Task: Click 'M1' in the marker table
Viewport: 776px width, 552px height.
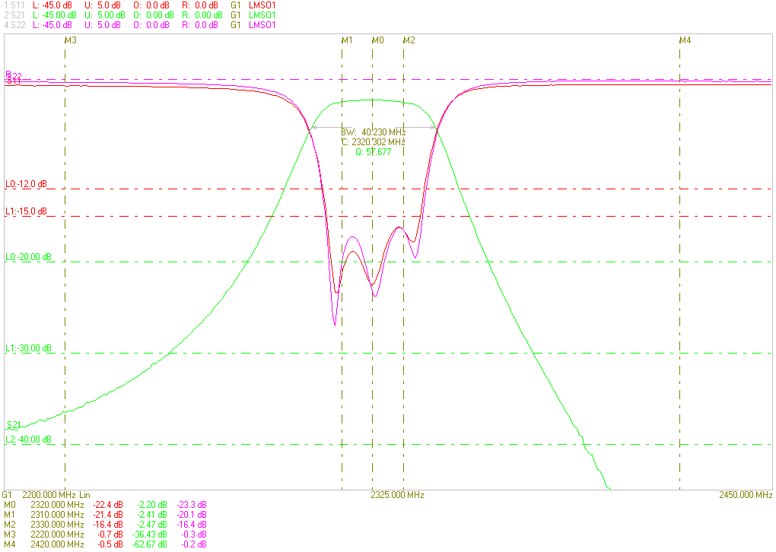Action: (x=10, y=515)
